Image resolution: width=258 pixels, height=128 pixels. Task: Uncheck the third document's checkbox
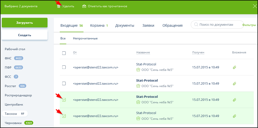pos(64,100)
